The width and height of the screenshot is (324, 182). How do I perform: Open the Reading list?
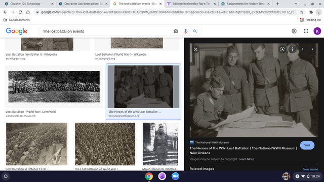click(310, 20)
